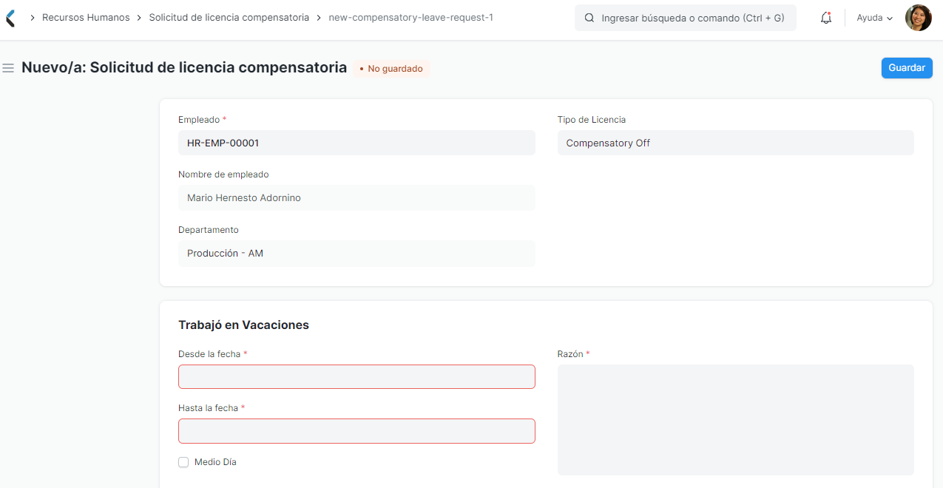
Task: Open the Ayuda dropdown
Action: (873, 18)
